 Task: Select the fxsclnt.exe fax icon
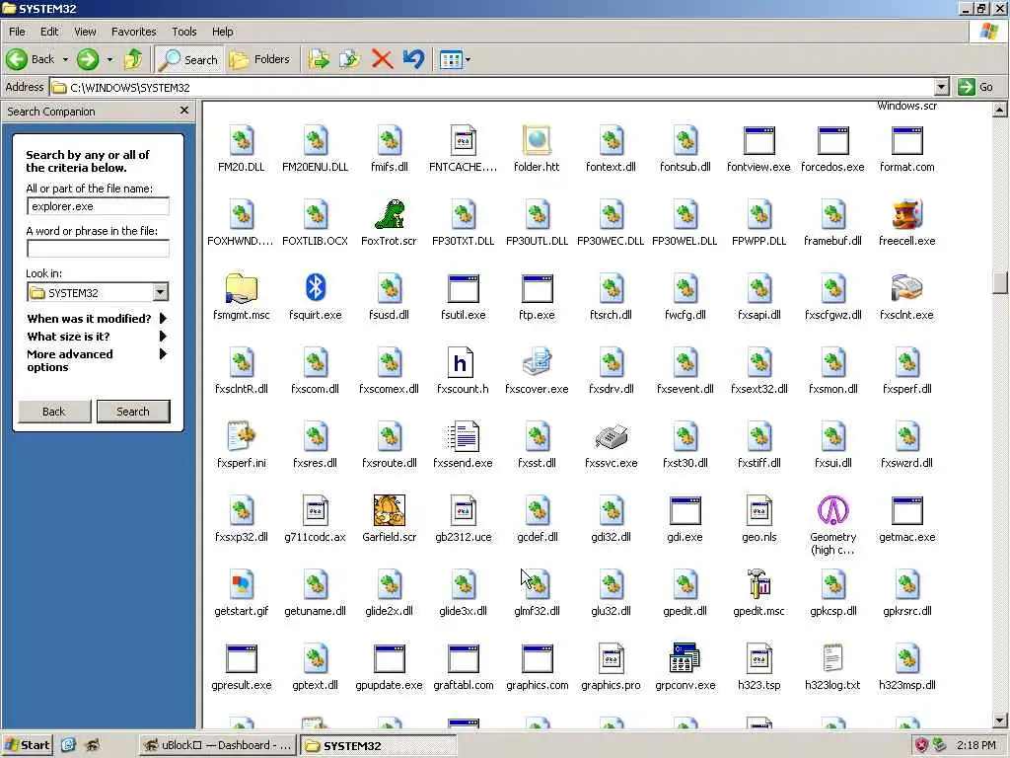tap(907, 287)
